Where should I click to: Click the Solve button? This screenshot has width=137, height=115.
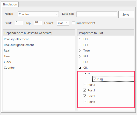click(x=126, y=14)
